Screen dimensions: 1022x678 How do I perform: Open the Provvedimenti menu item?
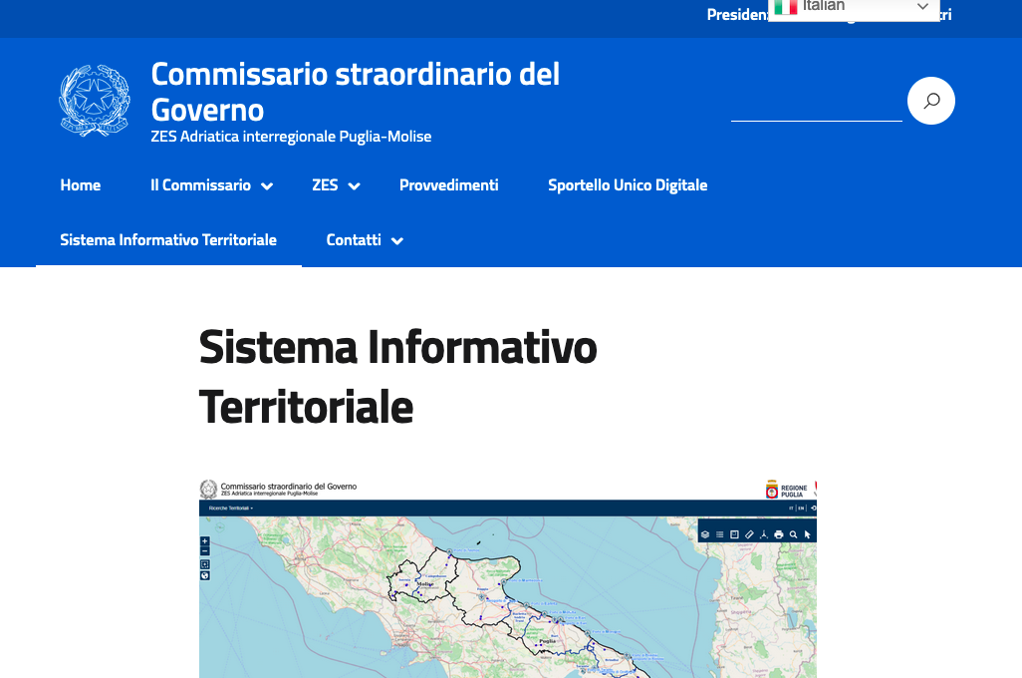click(448, 185)
